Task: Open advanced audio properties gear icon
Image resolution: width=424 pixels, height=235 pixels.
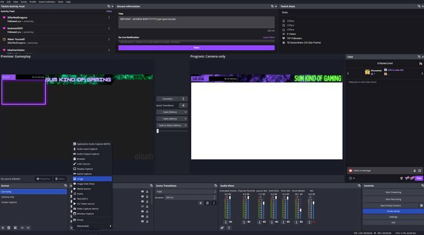Action: pos(223,228)
